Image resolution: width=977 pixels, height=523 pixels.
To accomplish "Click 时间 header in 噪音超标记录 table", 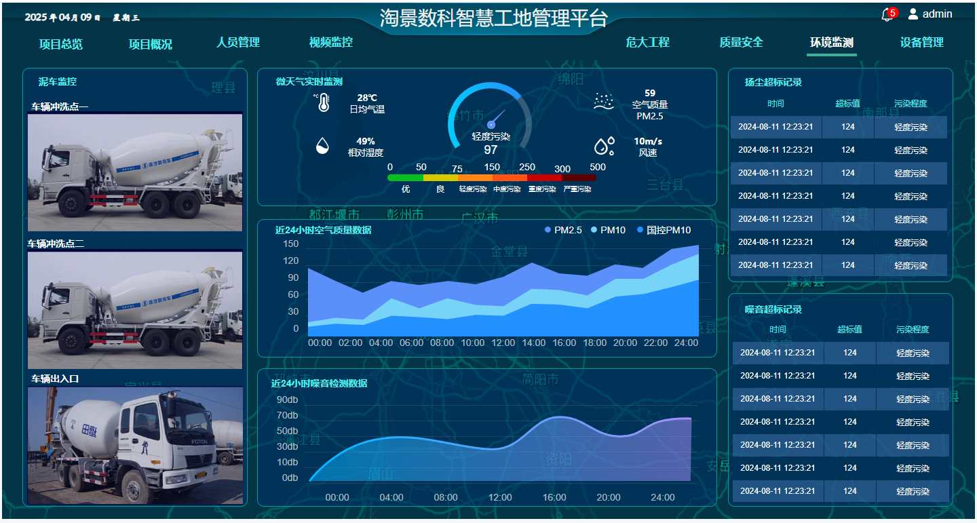I will tap(778, 330).
